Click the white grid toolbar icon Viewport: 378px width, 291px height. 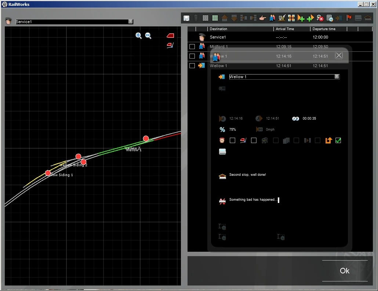[x=206, y=18]
